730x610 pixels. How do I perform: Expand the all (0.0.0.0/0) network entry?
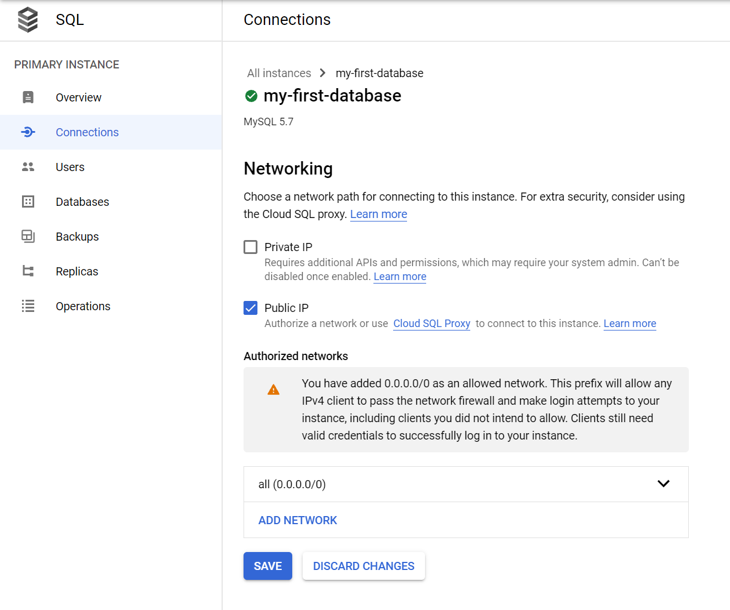point(663,484)
